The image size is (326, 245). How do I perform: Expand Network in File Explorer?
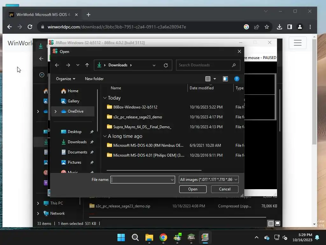tap(38, 213)
